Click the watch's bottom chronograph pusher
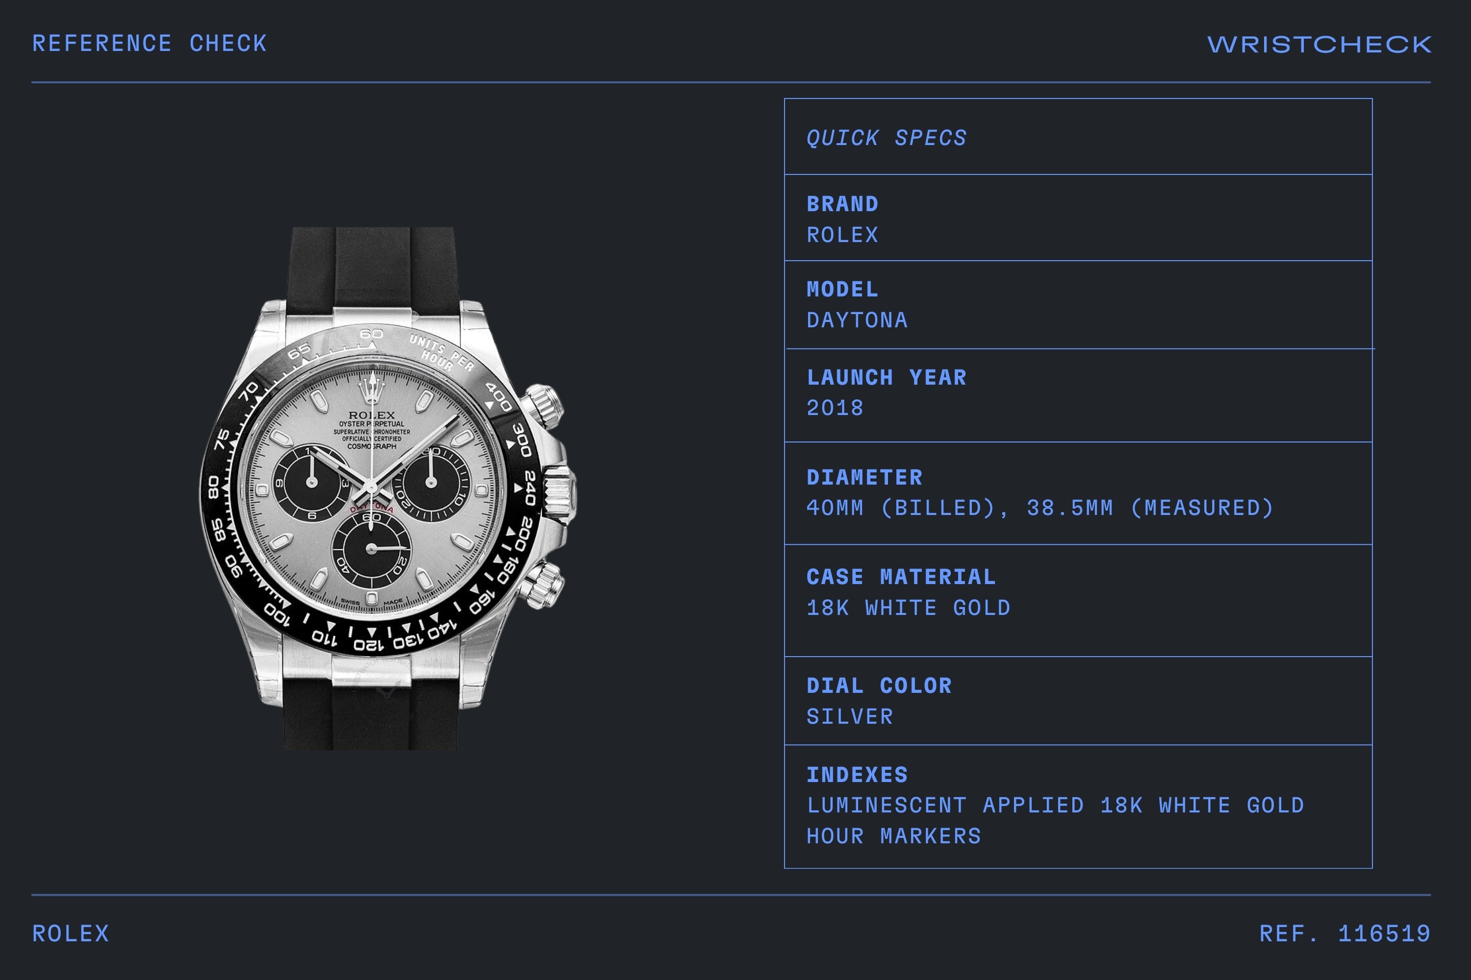The height and width of the screenshot is (980, 1471). click(x=543, y=585)
